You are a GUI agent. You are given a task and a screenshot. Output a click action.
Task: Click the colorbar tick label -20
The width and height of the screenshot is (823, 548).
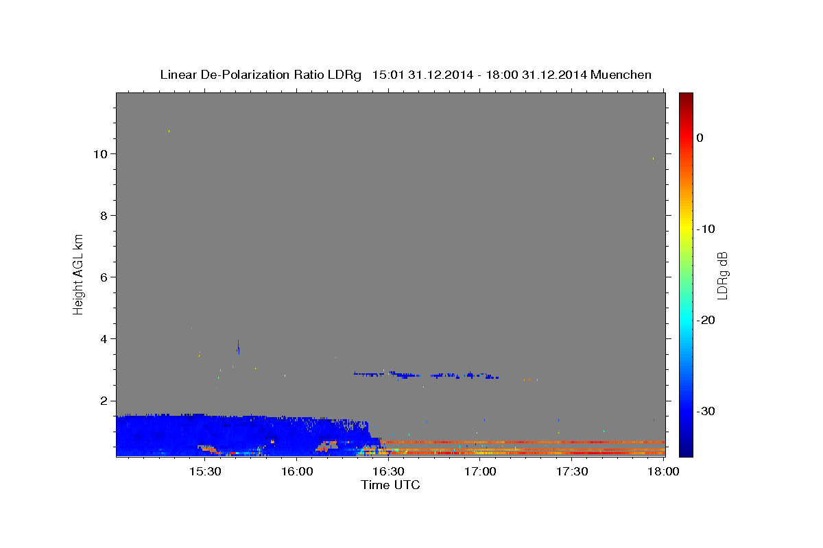tap(706, 320)
